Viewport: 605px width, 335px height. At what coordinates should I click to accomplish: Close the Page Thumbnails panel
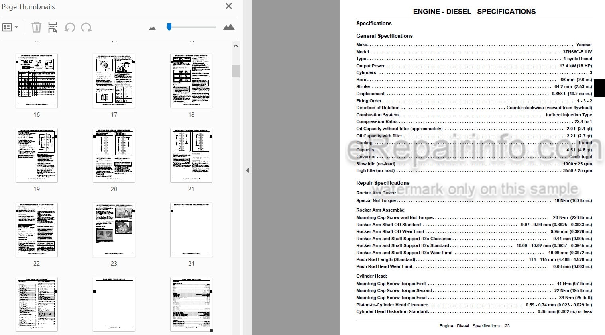(229, 6)
